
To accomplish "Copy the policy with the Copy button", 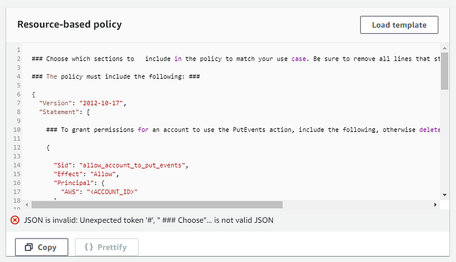I will [x=42, y=247].
